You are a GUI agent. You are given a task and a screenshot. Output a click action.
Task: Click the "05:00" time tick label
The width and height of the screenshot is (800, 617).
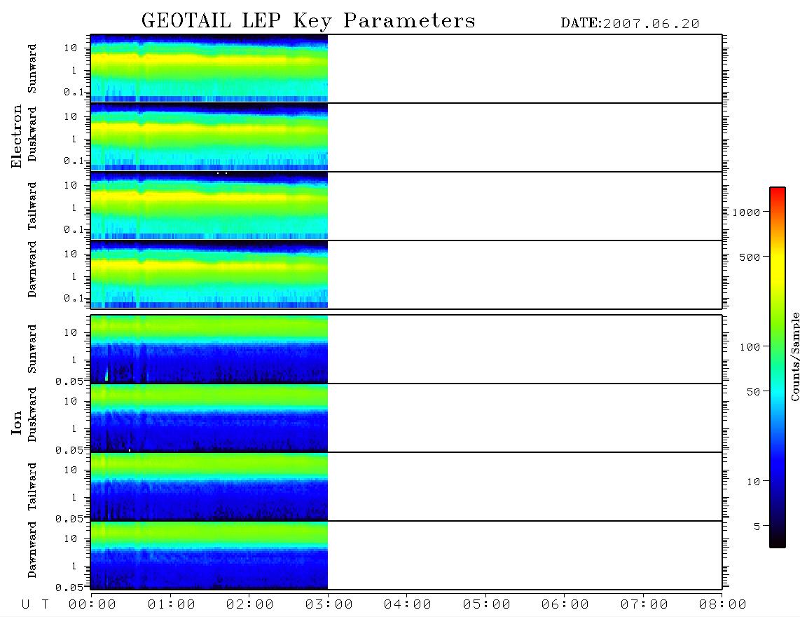[487, 605]
